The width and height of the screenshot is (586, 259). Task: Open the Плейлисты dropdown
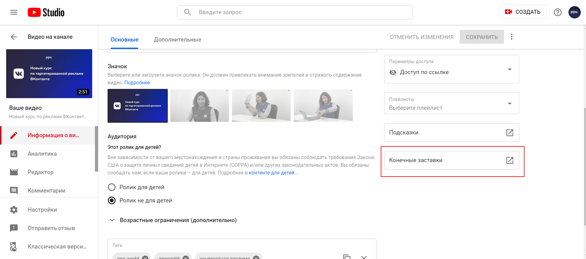(x=451, y=104)
